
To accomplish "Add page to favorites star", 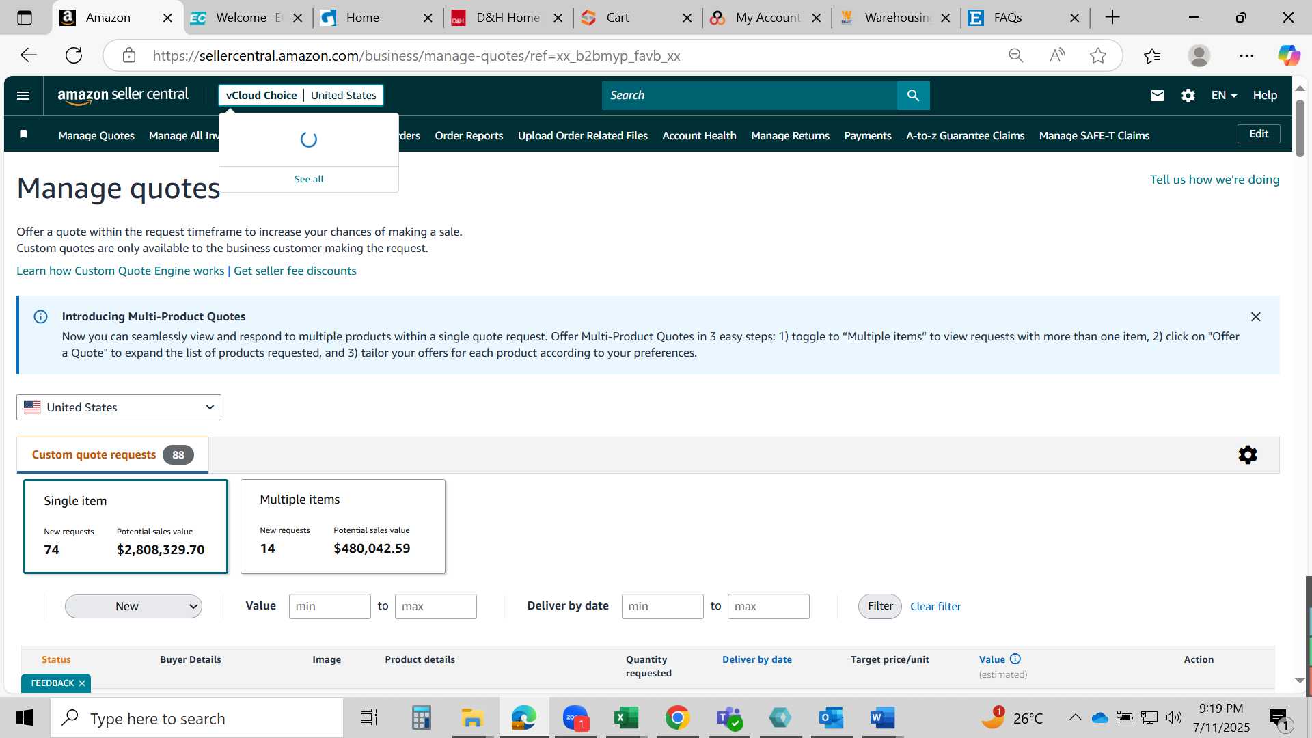I will [1098, 55].
